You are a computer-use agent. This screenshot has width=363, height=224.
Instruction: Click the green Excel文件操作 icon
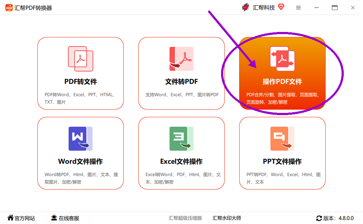tap(181, 139)
